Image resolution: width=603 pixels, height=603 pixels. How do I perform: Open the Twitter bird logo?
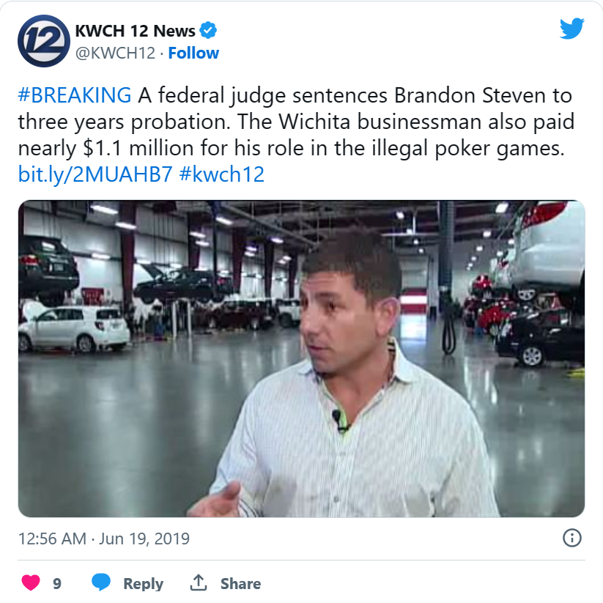(571, 28)
